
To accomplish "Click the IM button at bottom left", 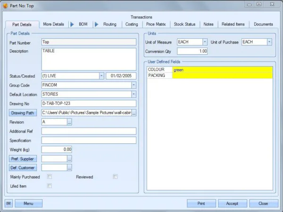I will pyautogui.click(x=8, y=204).
